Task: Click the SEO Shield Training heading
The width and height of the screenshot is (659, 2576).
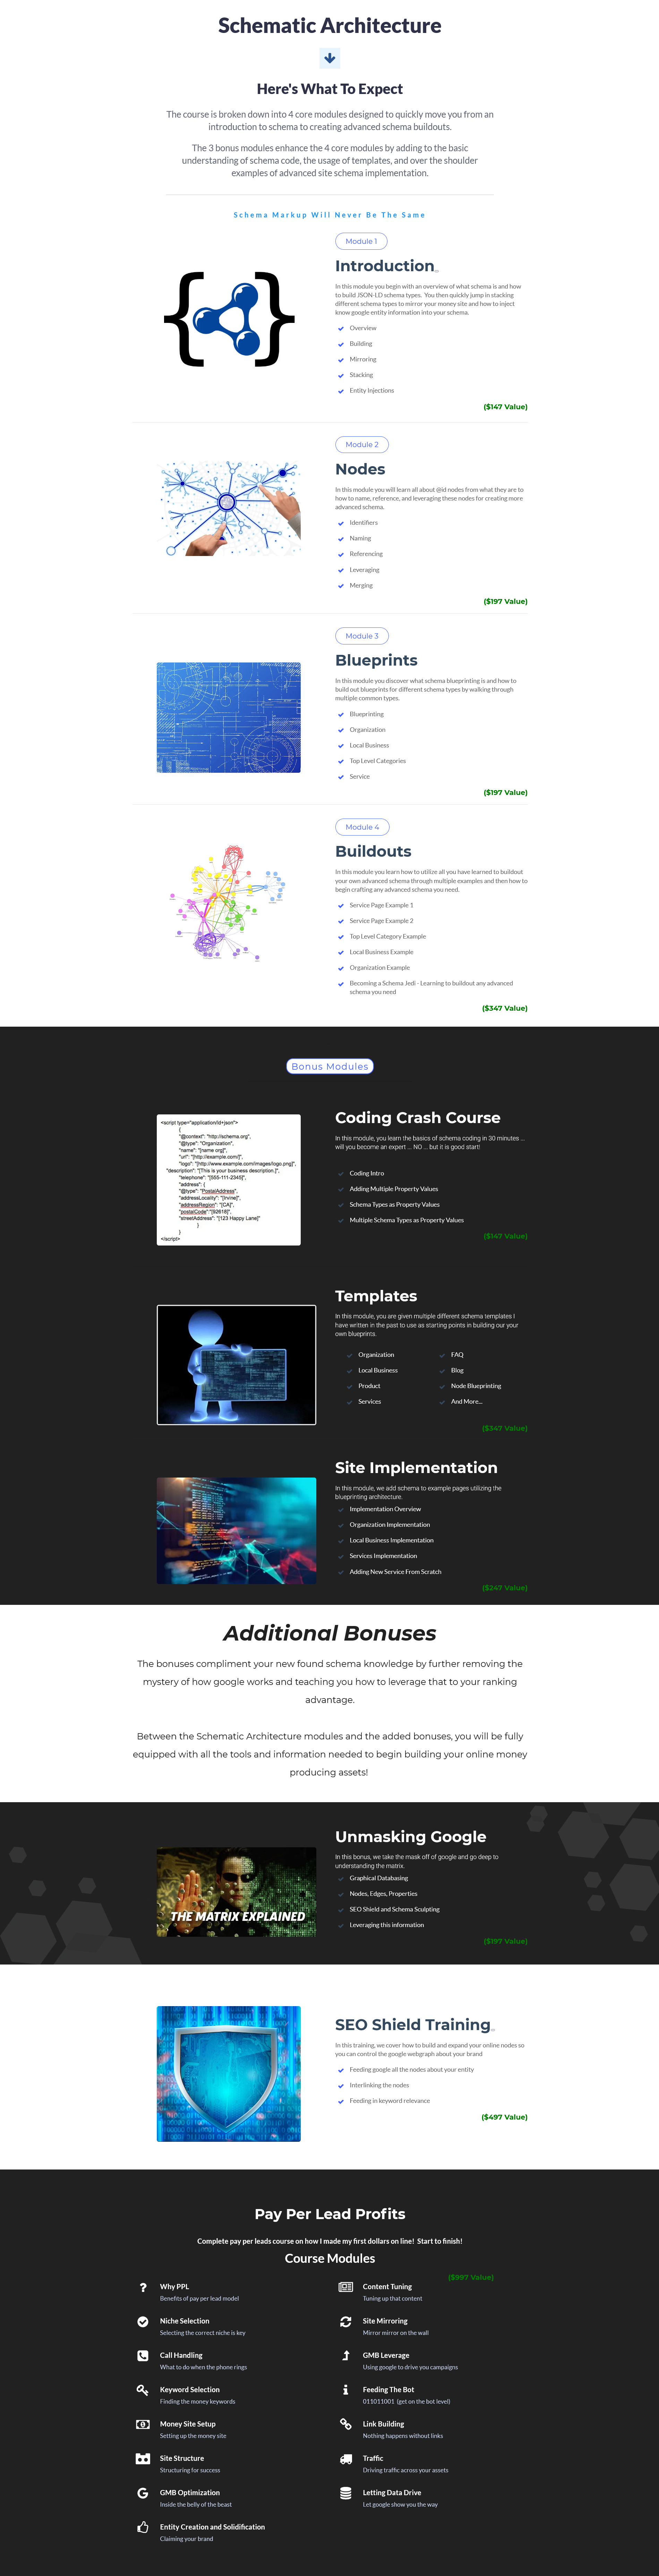Action: click(x=413, y=2025)
